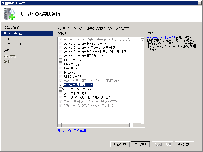This screenshot has width=203, height=152.
Task: Check the UDDI サービス checkbox
Action: point(61,77)
